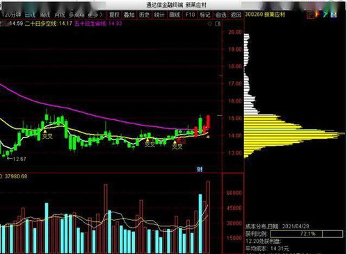The height and width of the screenshot is (254, 347).
Task: Open the 复权 adjustment menu
Action: point(114,15)
